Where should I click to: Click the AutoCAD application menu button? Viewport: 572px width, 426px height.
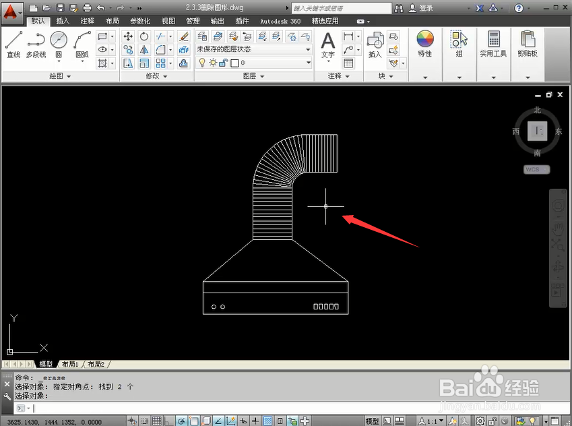point(11,13)
